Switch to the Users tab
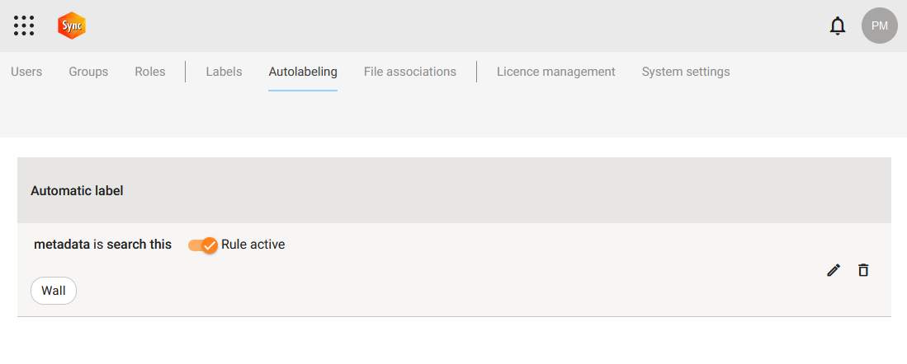907x364 pixels. point(26,72)
